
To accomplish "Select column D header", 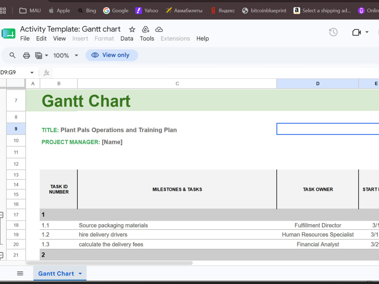I will pyautogui.click(x=318, y=84).
